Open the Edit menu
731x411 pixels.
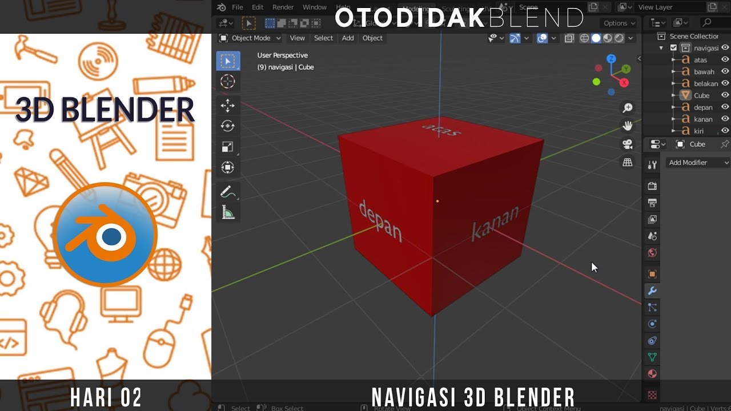click(x=258, y=7)
